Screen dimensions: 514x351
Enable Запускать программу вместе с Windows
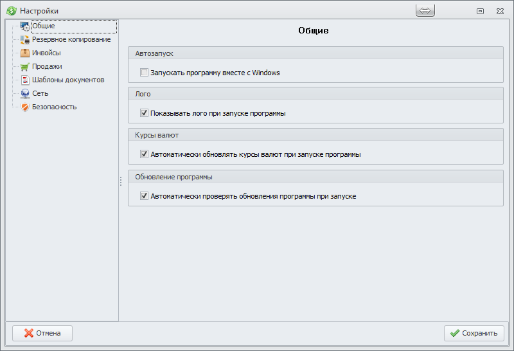[x=144, y=73]
